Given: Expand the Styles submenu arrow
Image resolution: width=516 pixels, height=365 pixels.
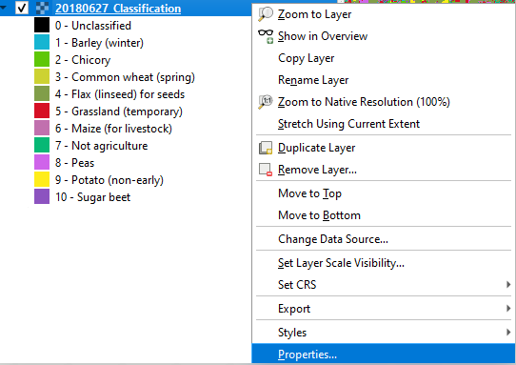Looking at the screenshot, I should 508,332.
